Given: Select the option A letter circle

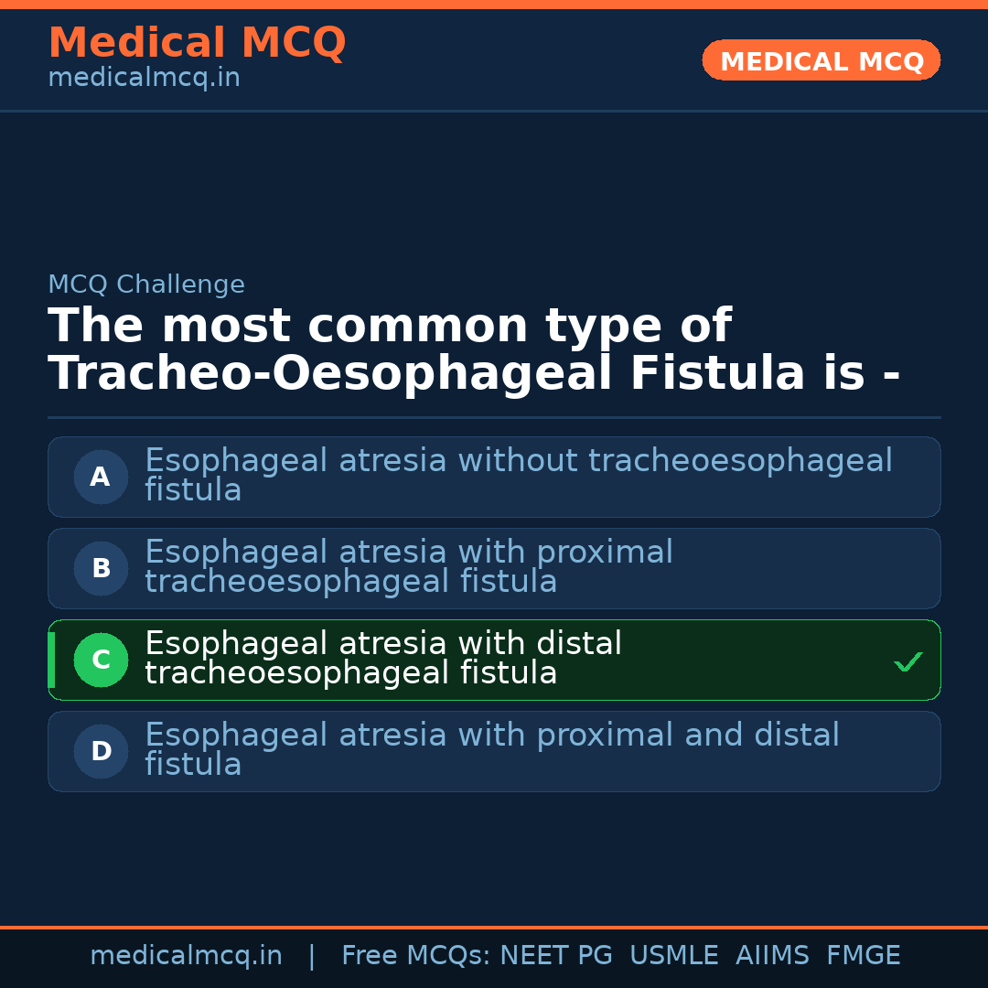Looking at the screenshot, I should point(101,477).
